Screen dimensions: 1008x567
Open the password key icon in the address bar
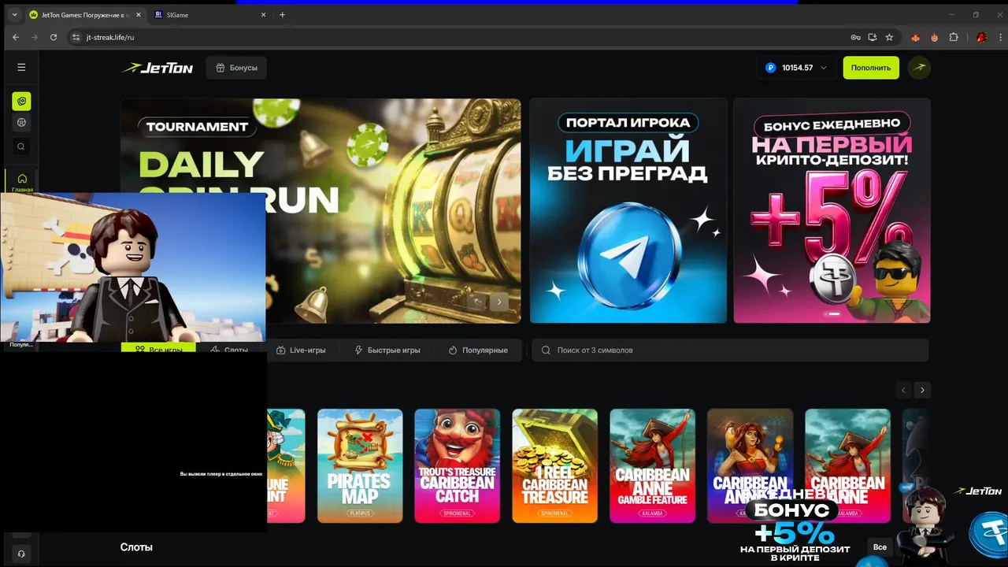click(855, 37)
